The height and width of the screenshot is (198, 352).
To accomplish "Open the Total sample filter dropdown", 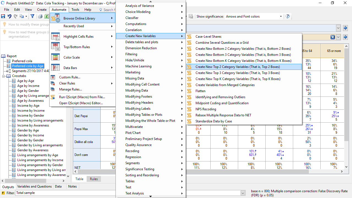I will tap(243, 193).
